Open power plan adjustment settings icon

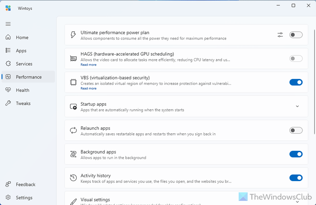coord(280,35)
